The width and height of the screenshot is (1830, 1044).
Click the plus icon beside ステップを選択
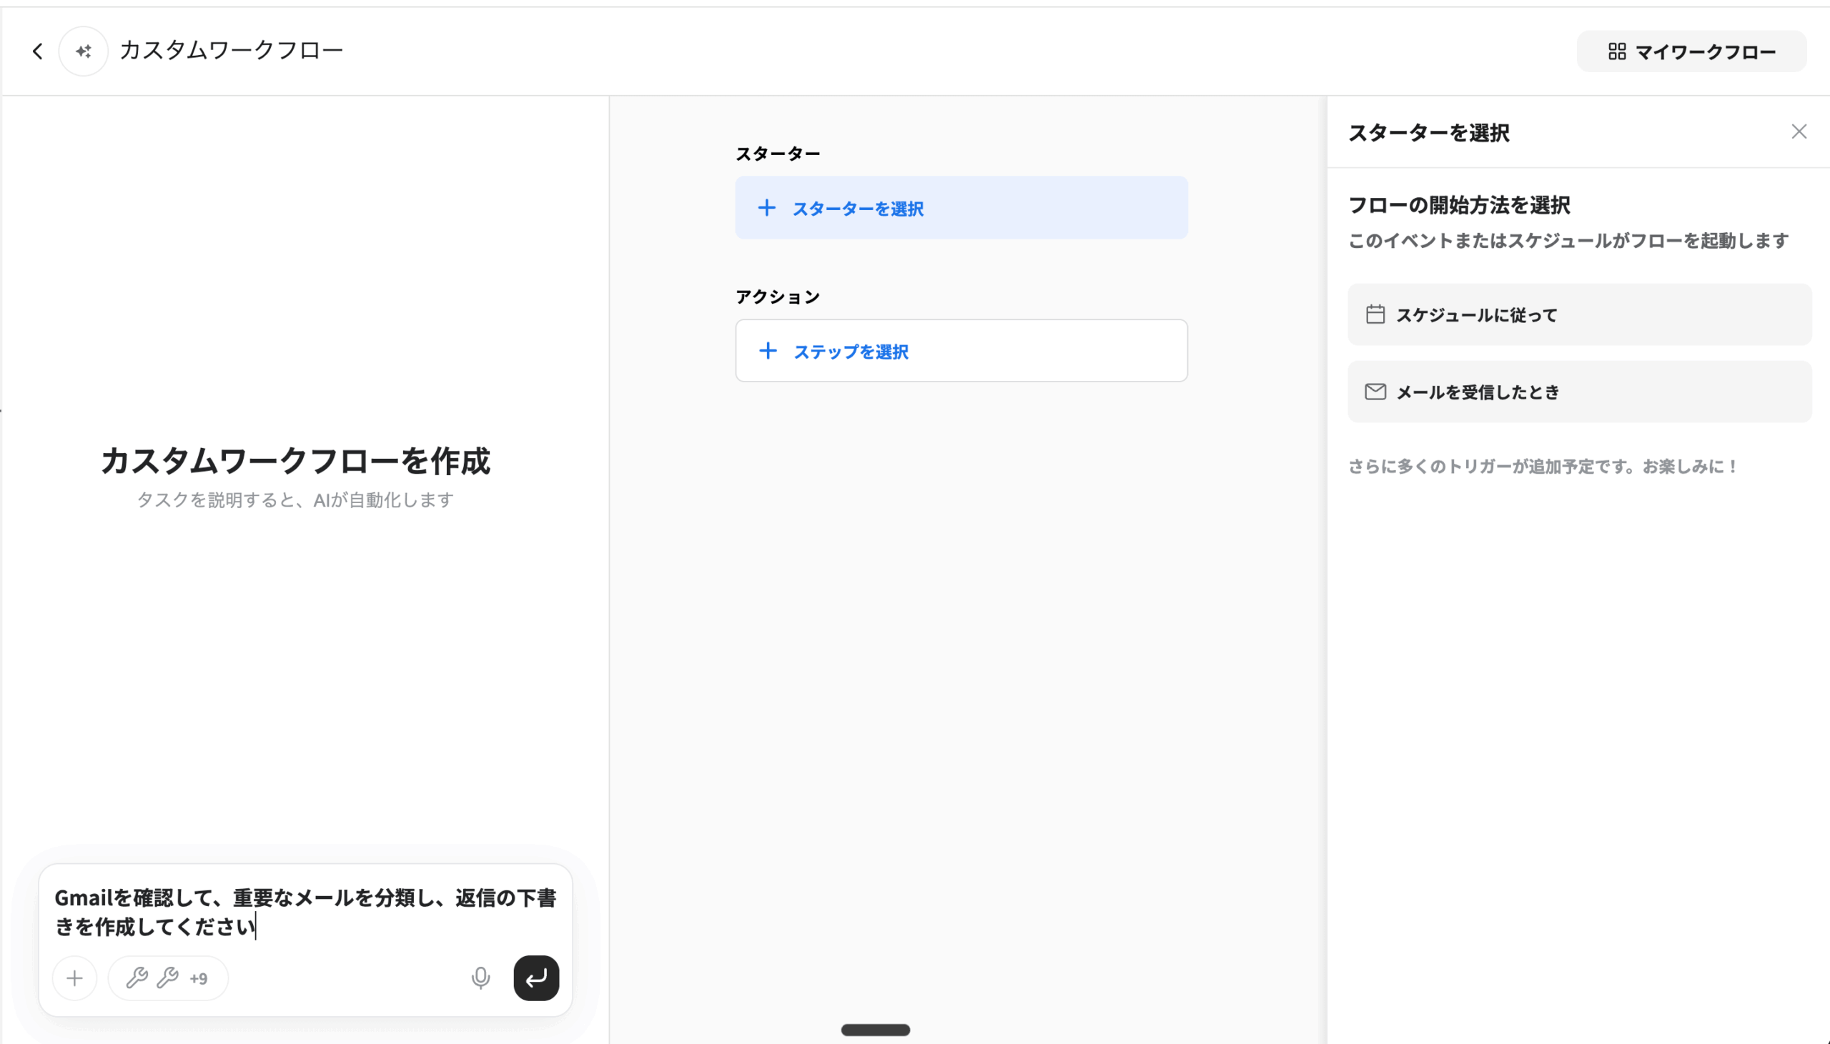(x=767, y=351)
